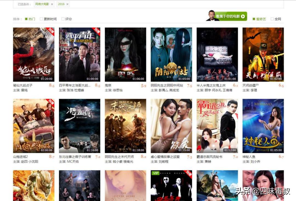Open the 霸道总裁风流秘书 poster

pyautogui.click(x=217, y=126)
